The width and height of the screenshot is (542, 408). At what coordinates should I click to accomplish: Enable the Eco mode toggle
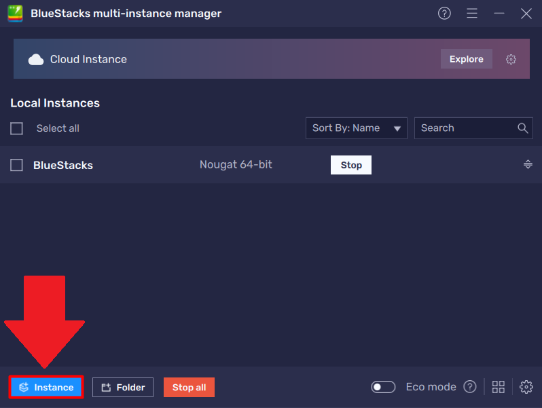(383, 387)
